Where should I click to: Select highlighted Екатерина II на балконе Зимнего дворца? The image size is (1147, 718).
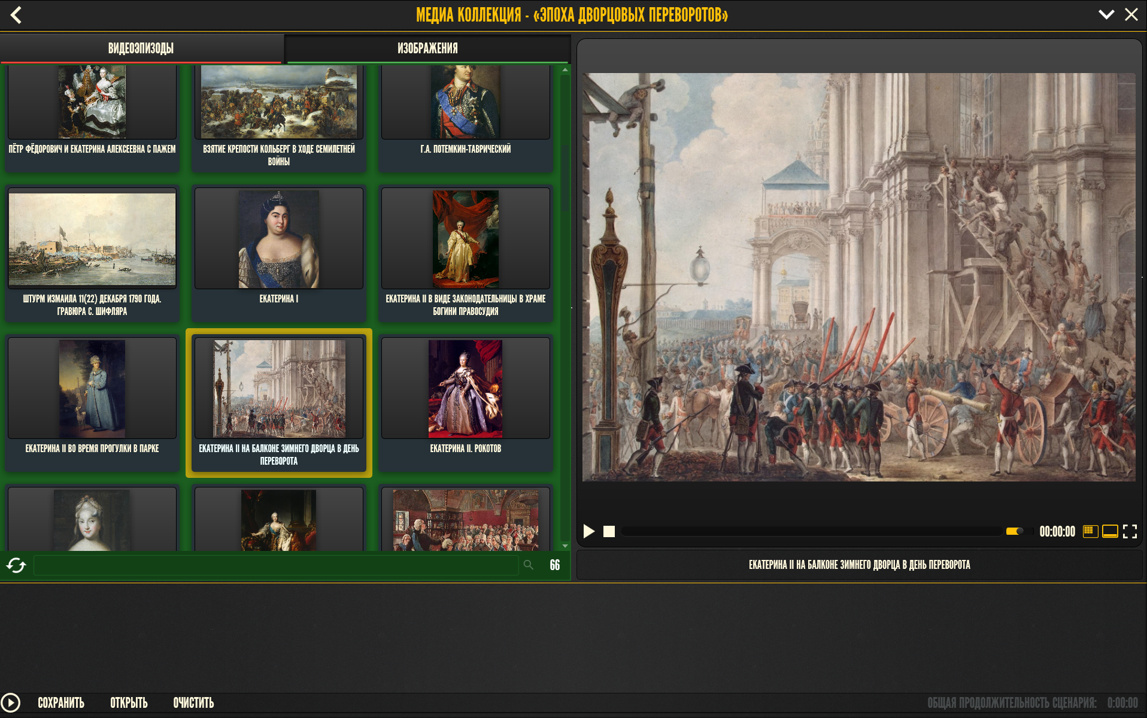click(279, 403)
